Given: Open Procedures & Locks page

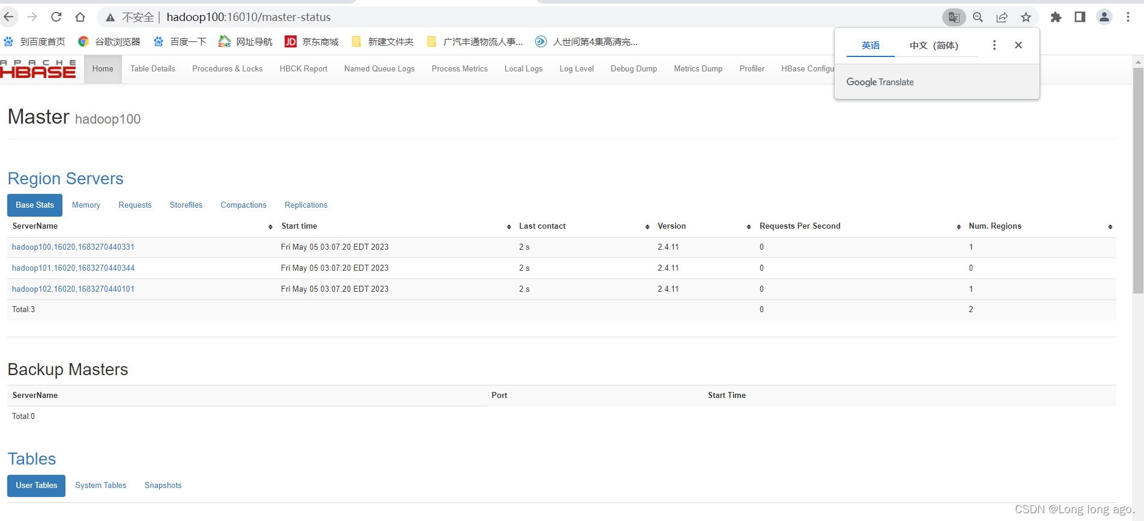Looking at the screenshot, I should click(x=227, y=69).
